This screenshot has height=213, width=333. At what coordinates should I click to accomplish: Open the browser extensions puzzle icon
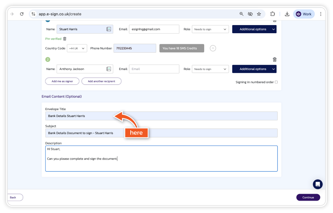click(x=273, y=14)
